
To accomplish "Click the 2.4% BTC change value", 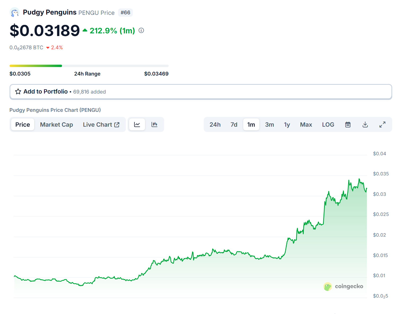I will click(x=57, y=48).
